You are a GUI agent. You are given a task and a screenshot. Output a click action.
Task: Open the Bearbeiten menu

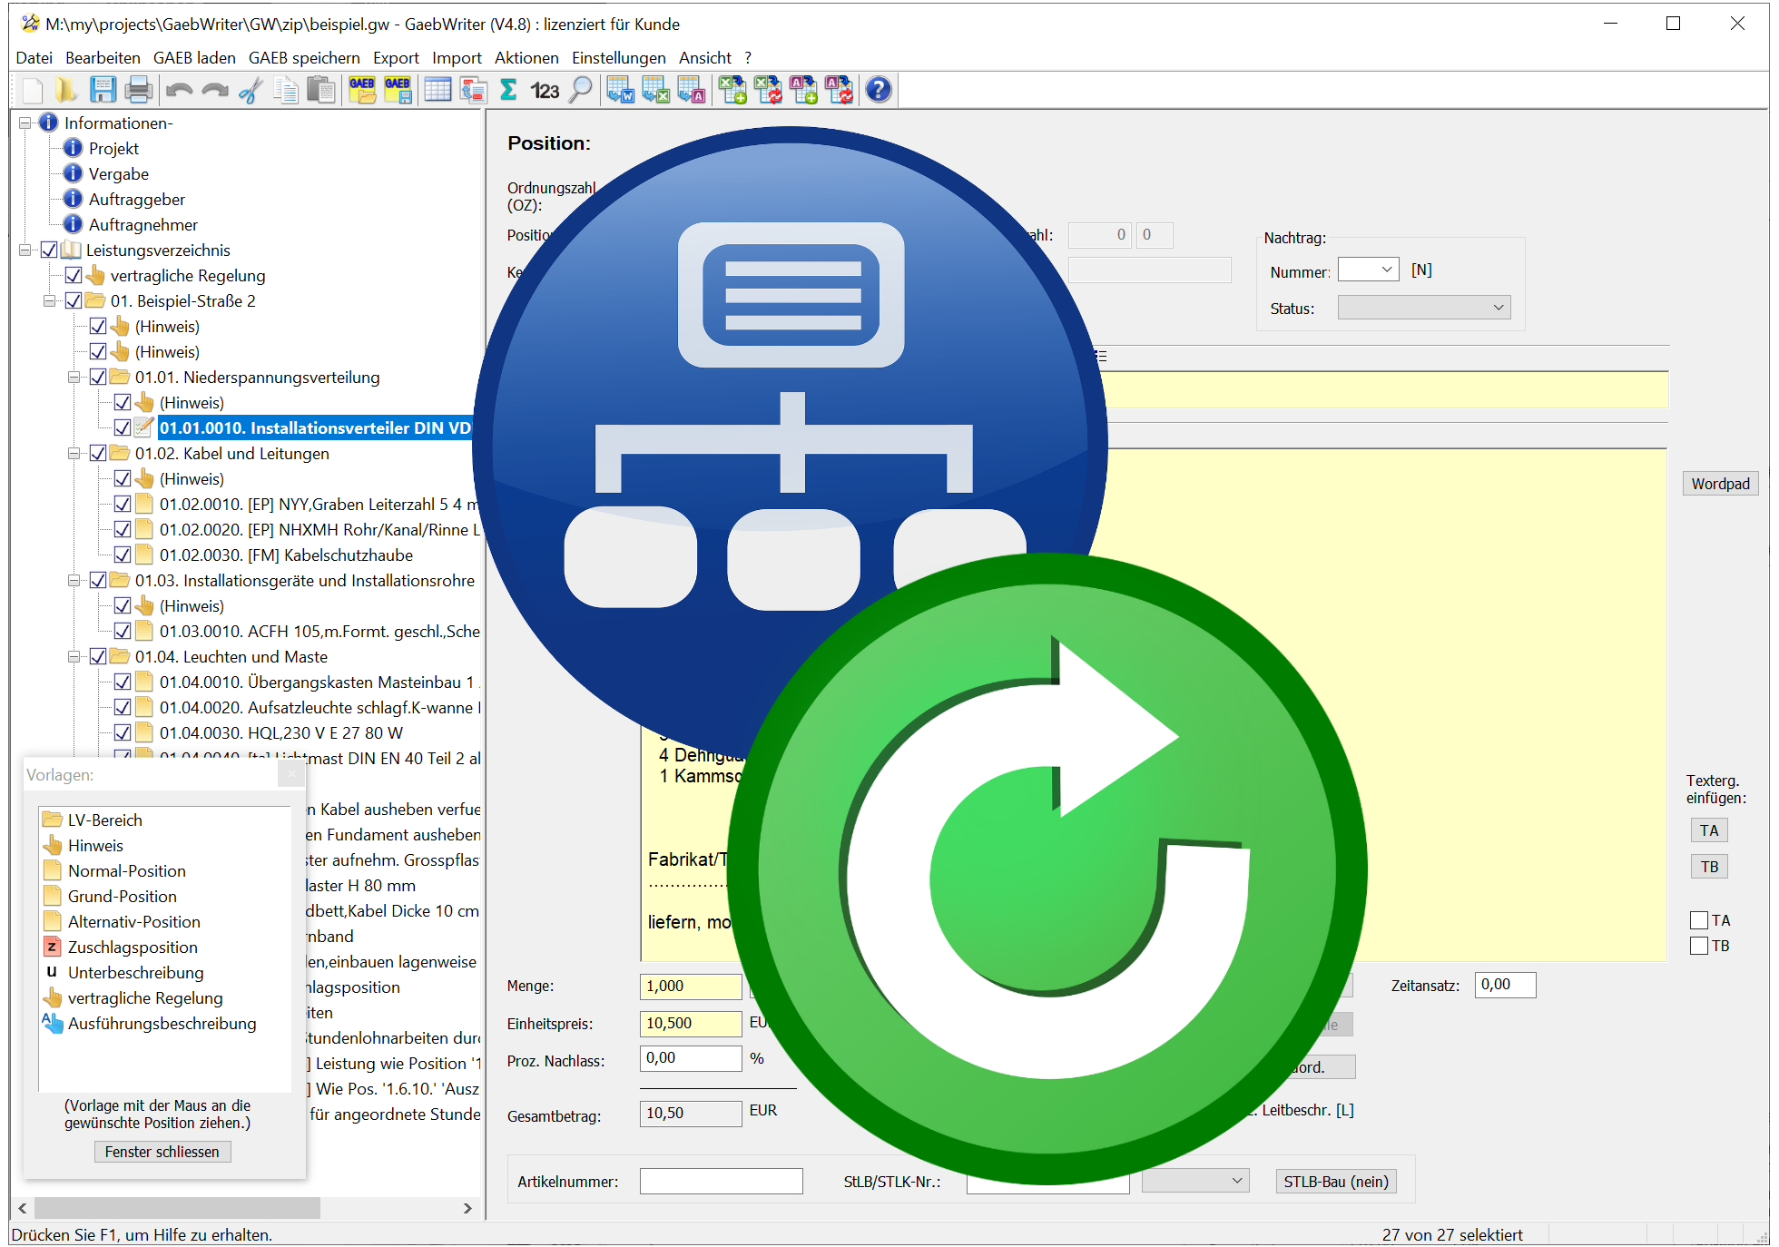pos(103,58)
